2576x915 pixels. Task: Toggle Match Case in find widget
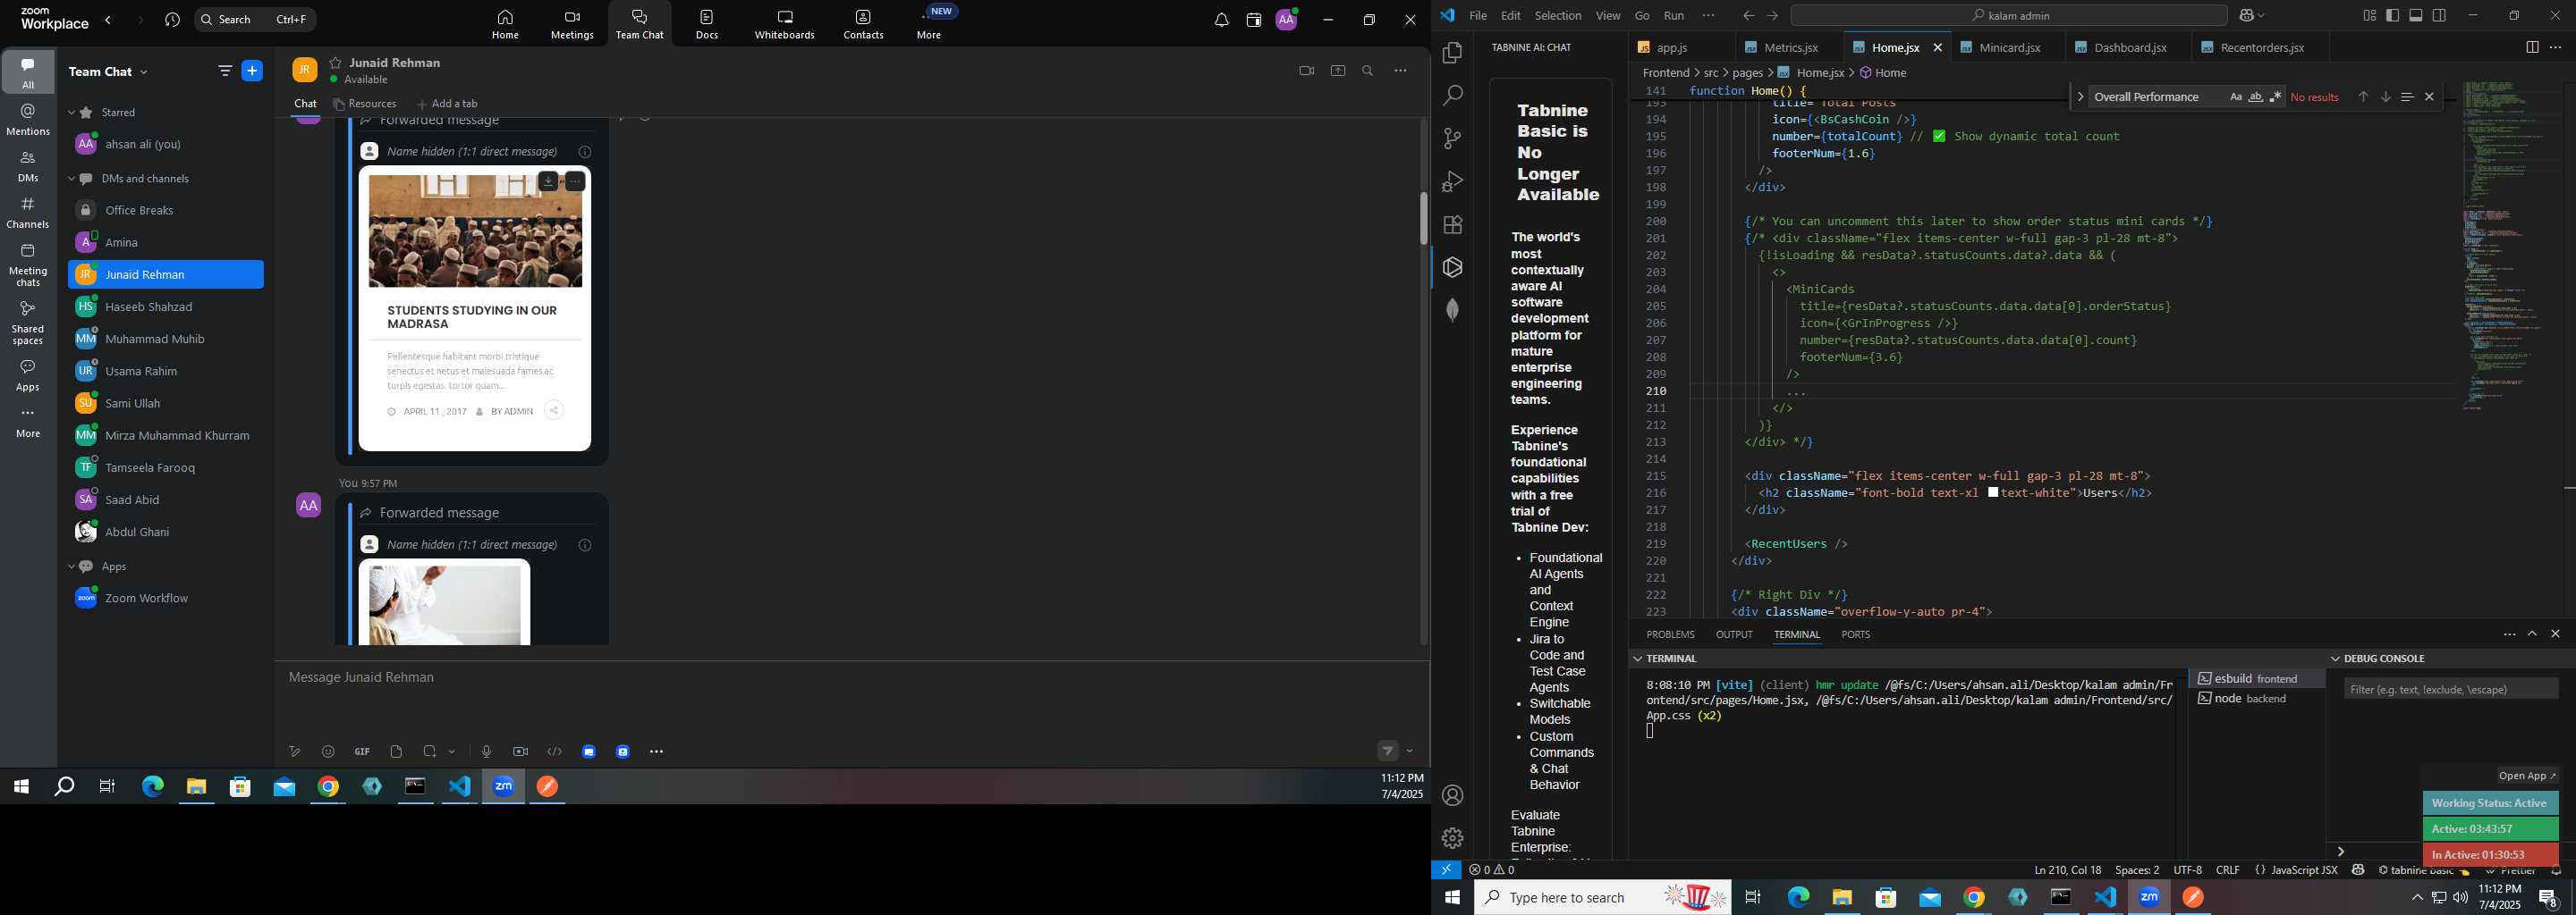2236,97
